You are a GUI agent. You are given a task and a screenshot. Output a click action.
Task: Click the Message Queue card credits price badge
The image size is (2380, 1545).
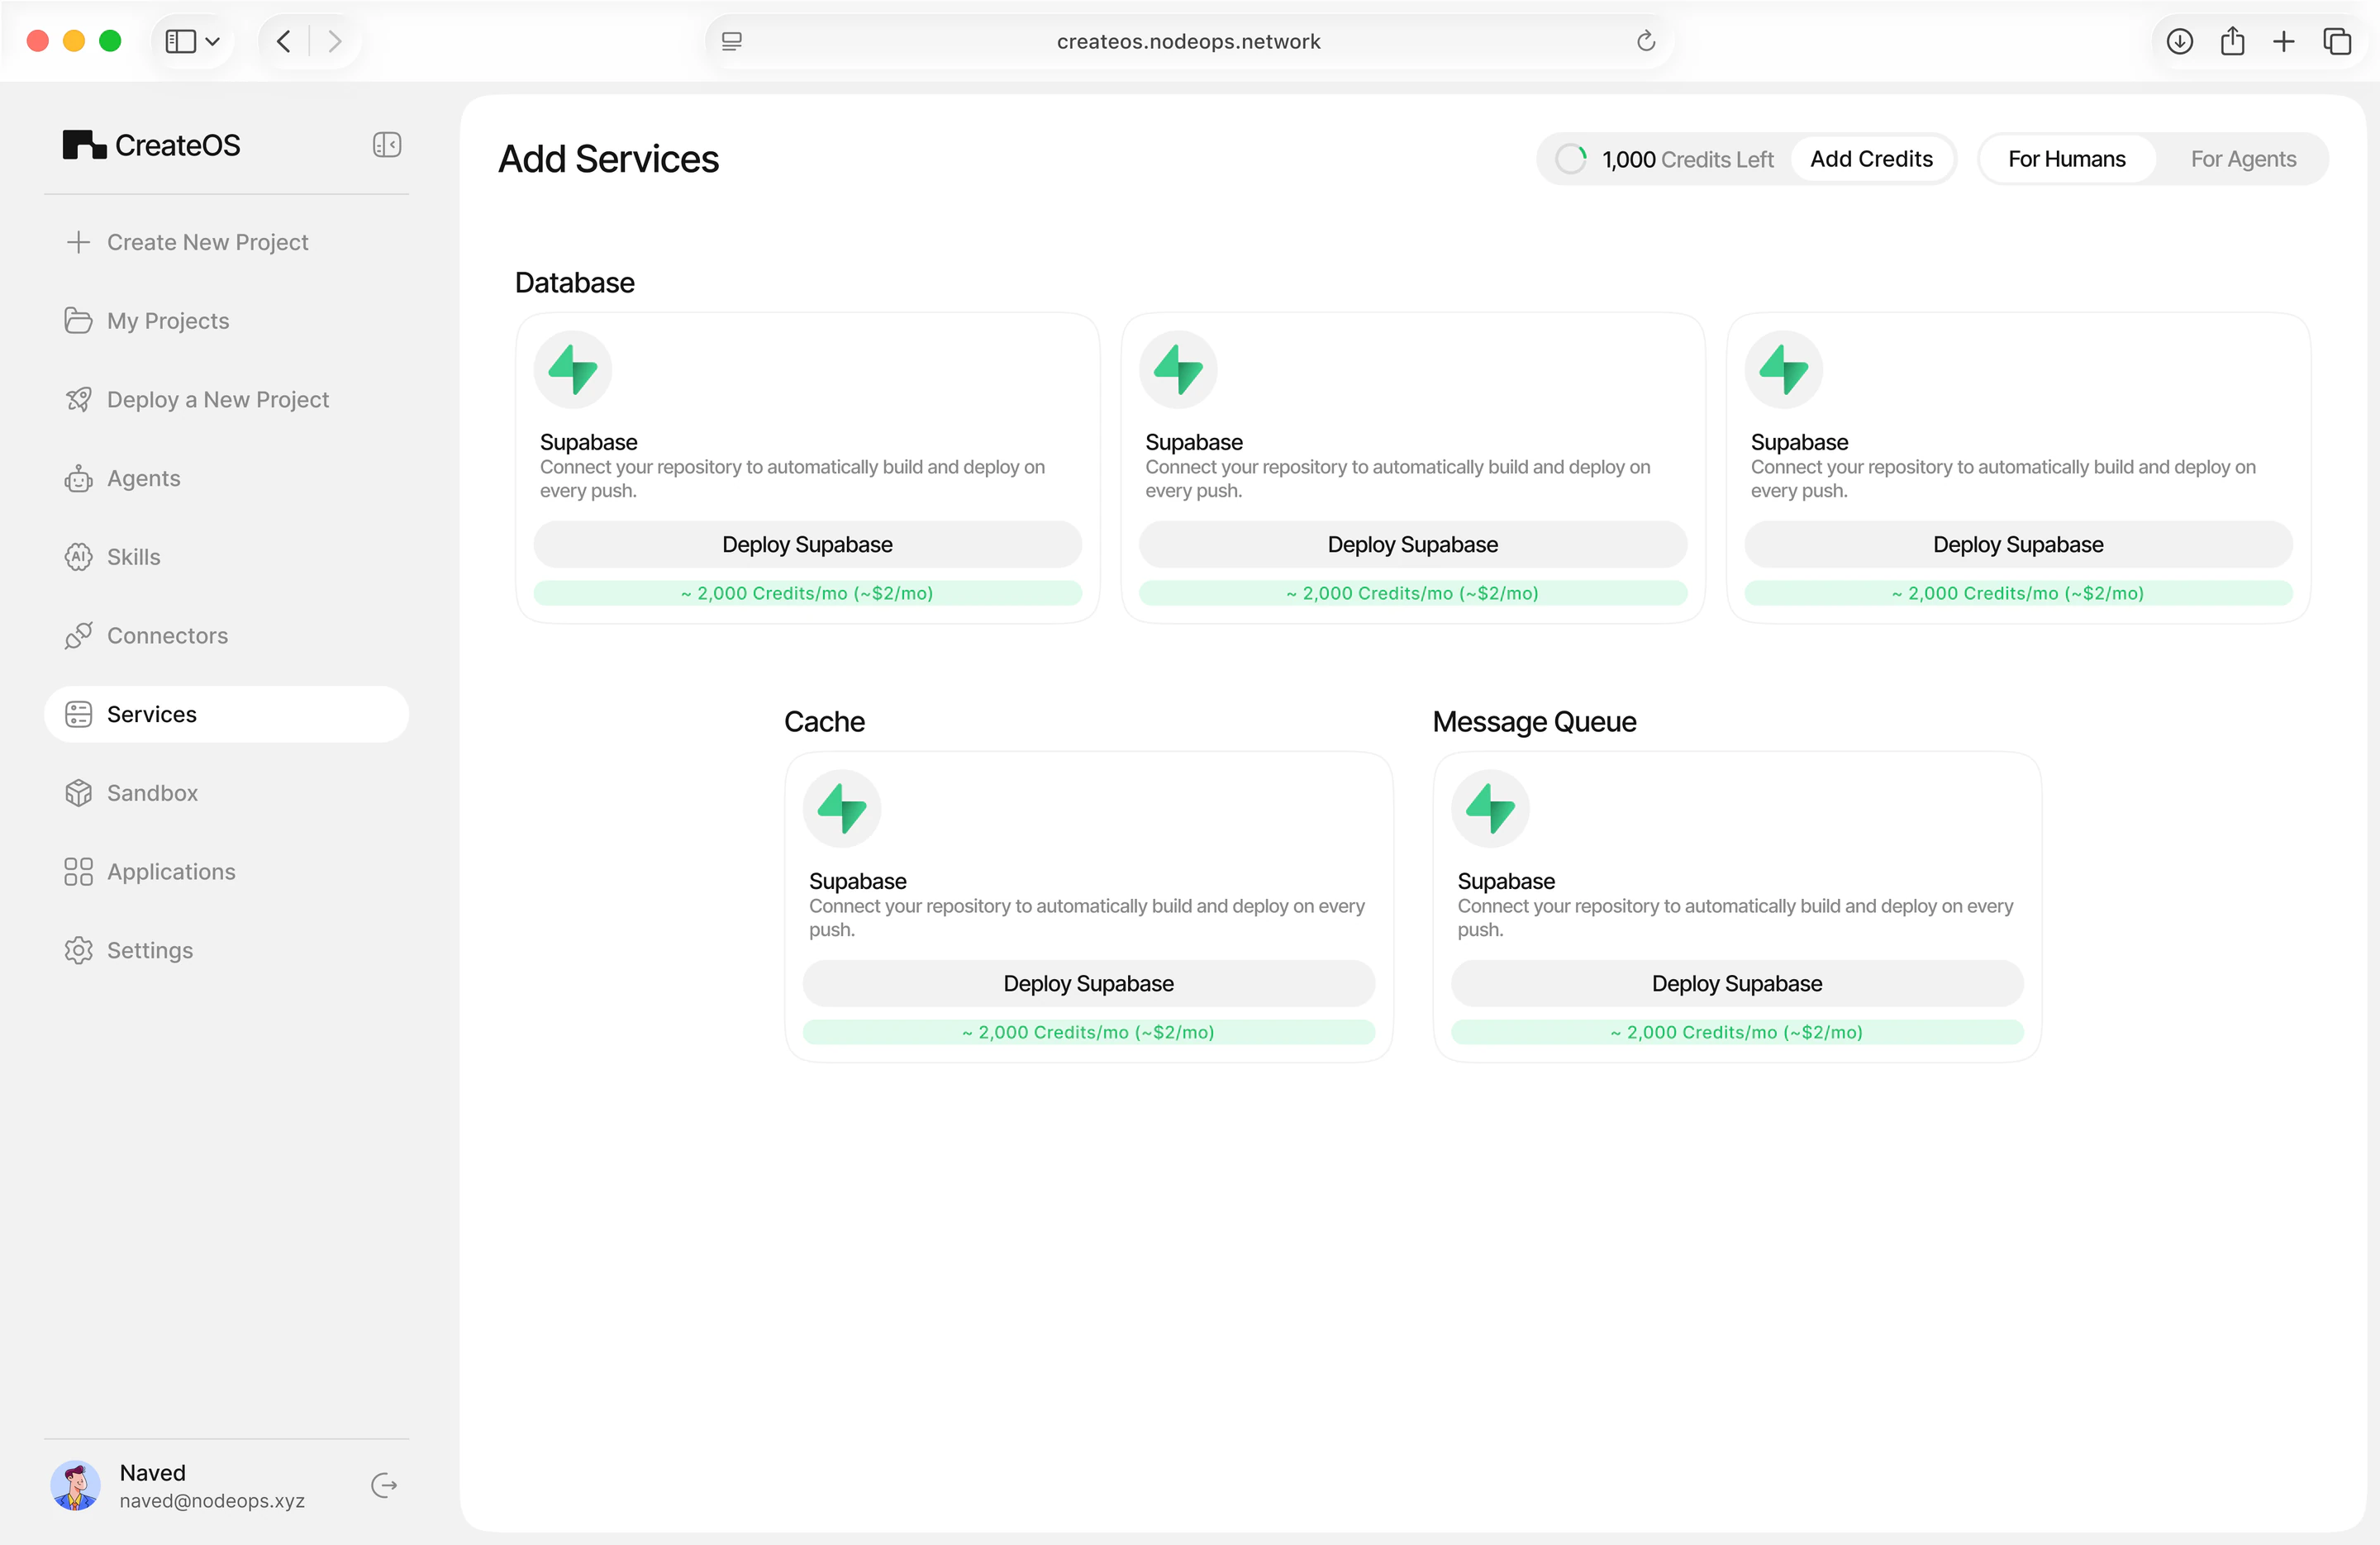(x=1736, y=1032)
